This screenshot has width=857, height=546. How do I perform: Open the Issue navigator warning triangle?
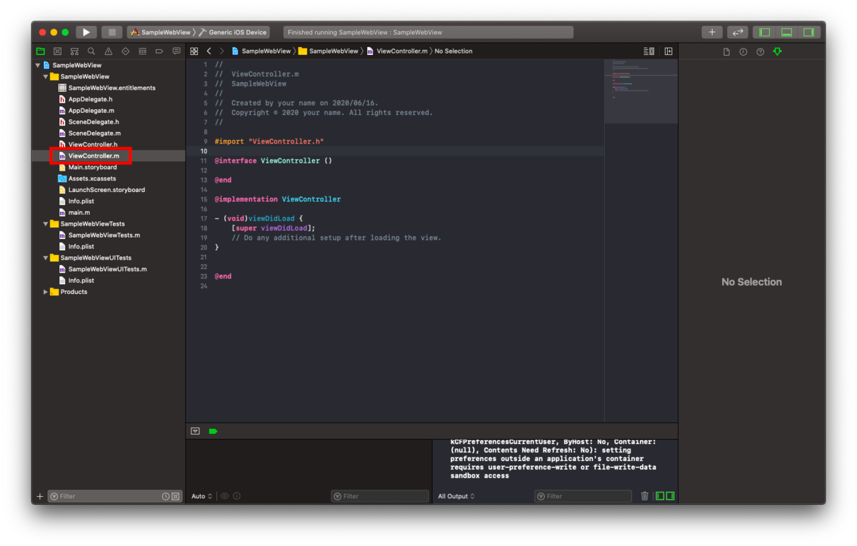109,51
